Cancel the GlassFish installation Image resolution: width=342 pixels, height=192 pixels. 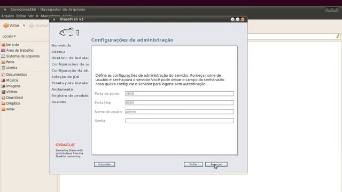point(105,164)
